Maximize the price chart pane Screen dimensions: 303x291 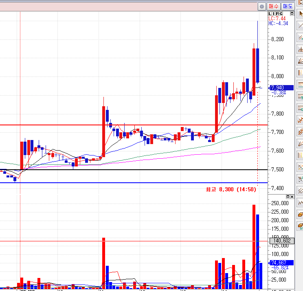click(x=292, y=13)
